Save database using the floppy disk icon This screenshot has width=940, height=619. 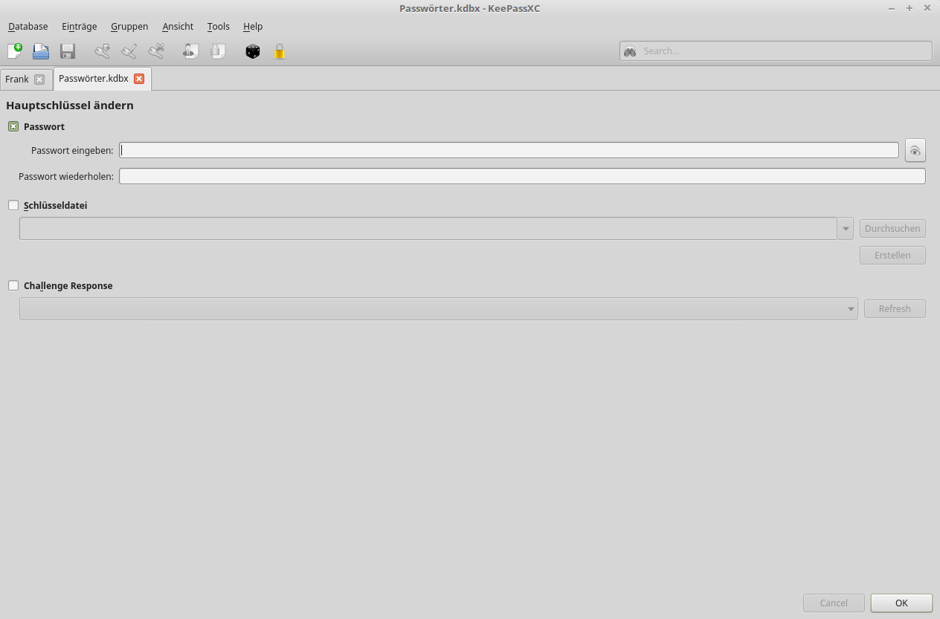(68, 51)
